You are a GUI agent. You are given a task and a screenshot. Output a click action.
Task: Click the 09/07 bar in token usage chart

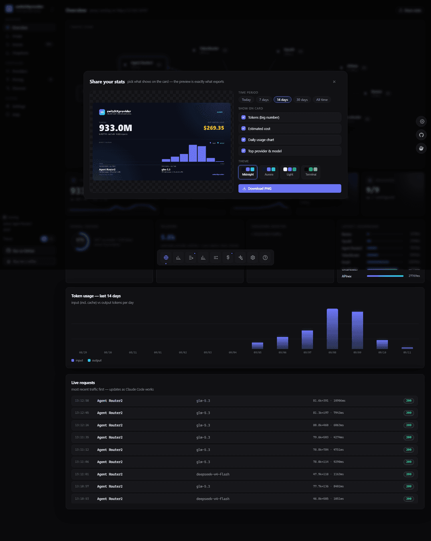[307, 340]
